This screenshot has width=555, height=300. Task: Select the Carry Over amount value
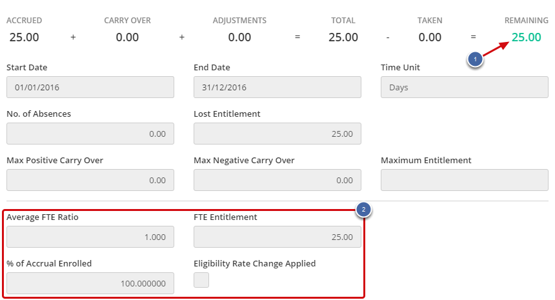click(127, 37)
